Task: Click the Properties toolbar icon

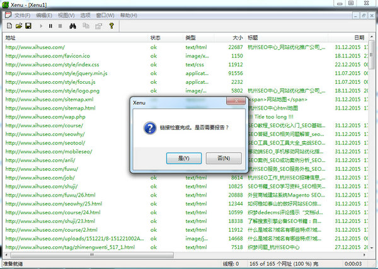Action: (x=99, y=26)
